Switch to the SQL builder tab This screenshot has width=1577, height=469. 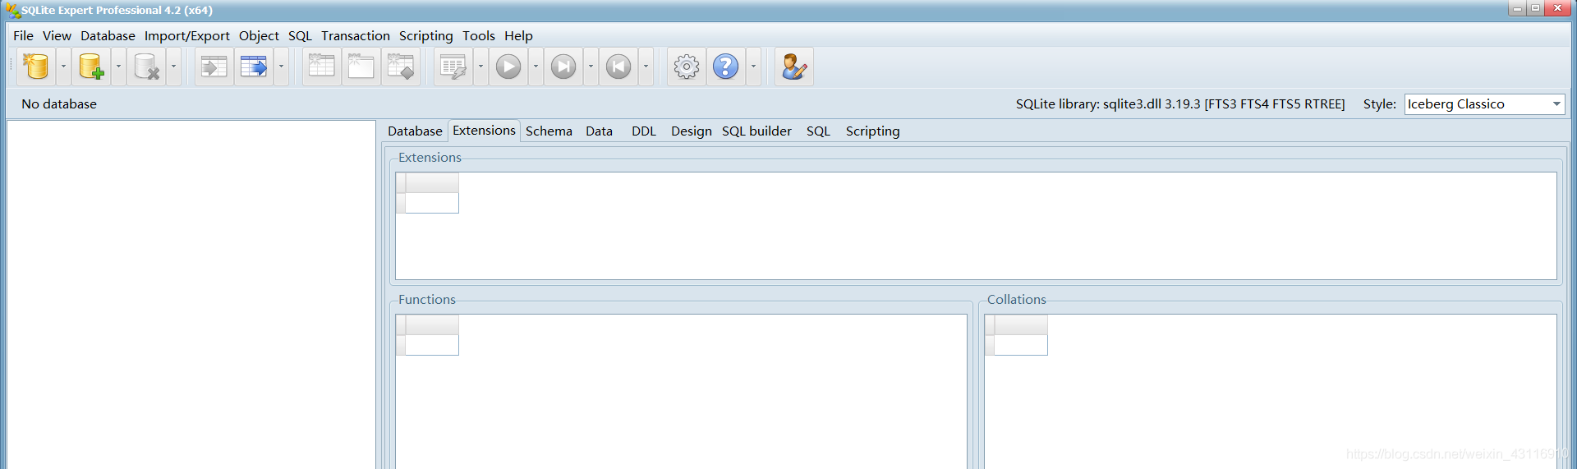point(756,131)
